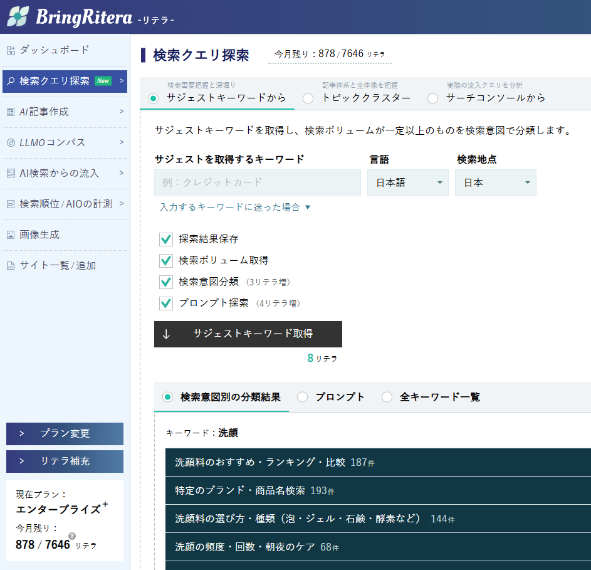This screenshot has height=570, width=591.
Task: Open LLMOコンパス menu item
Action: 65,142
